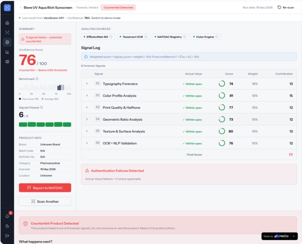The height and width of the screenshot is (244, 302).
Task: Open the Home sidebar icon
Action: [x=7, y=23]
